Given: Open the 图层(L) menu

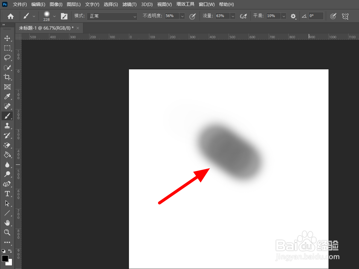Looking at the screenshot, I should 74,4.
